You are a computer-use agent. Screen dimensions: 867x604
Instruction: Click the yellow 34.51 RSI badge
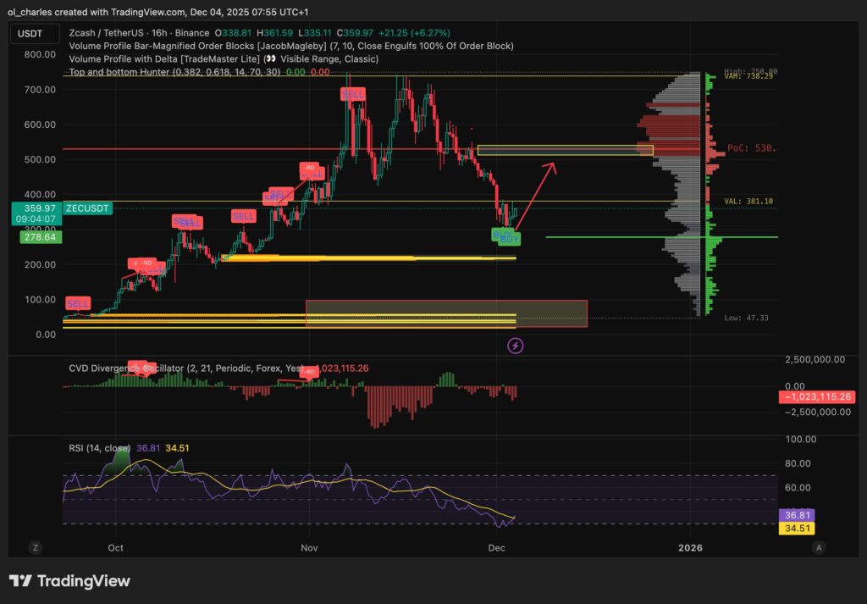point(798,529)
